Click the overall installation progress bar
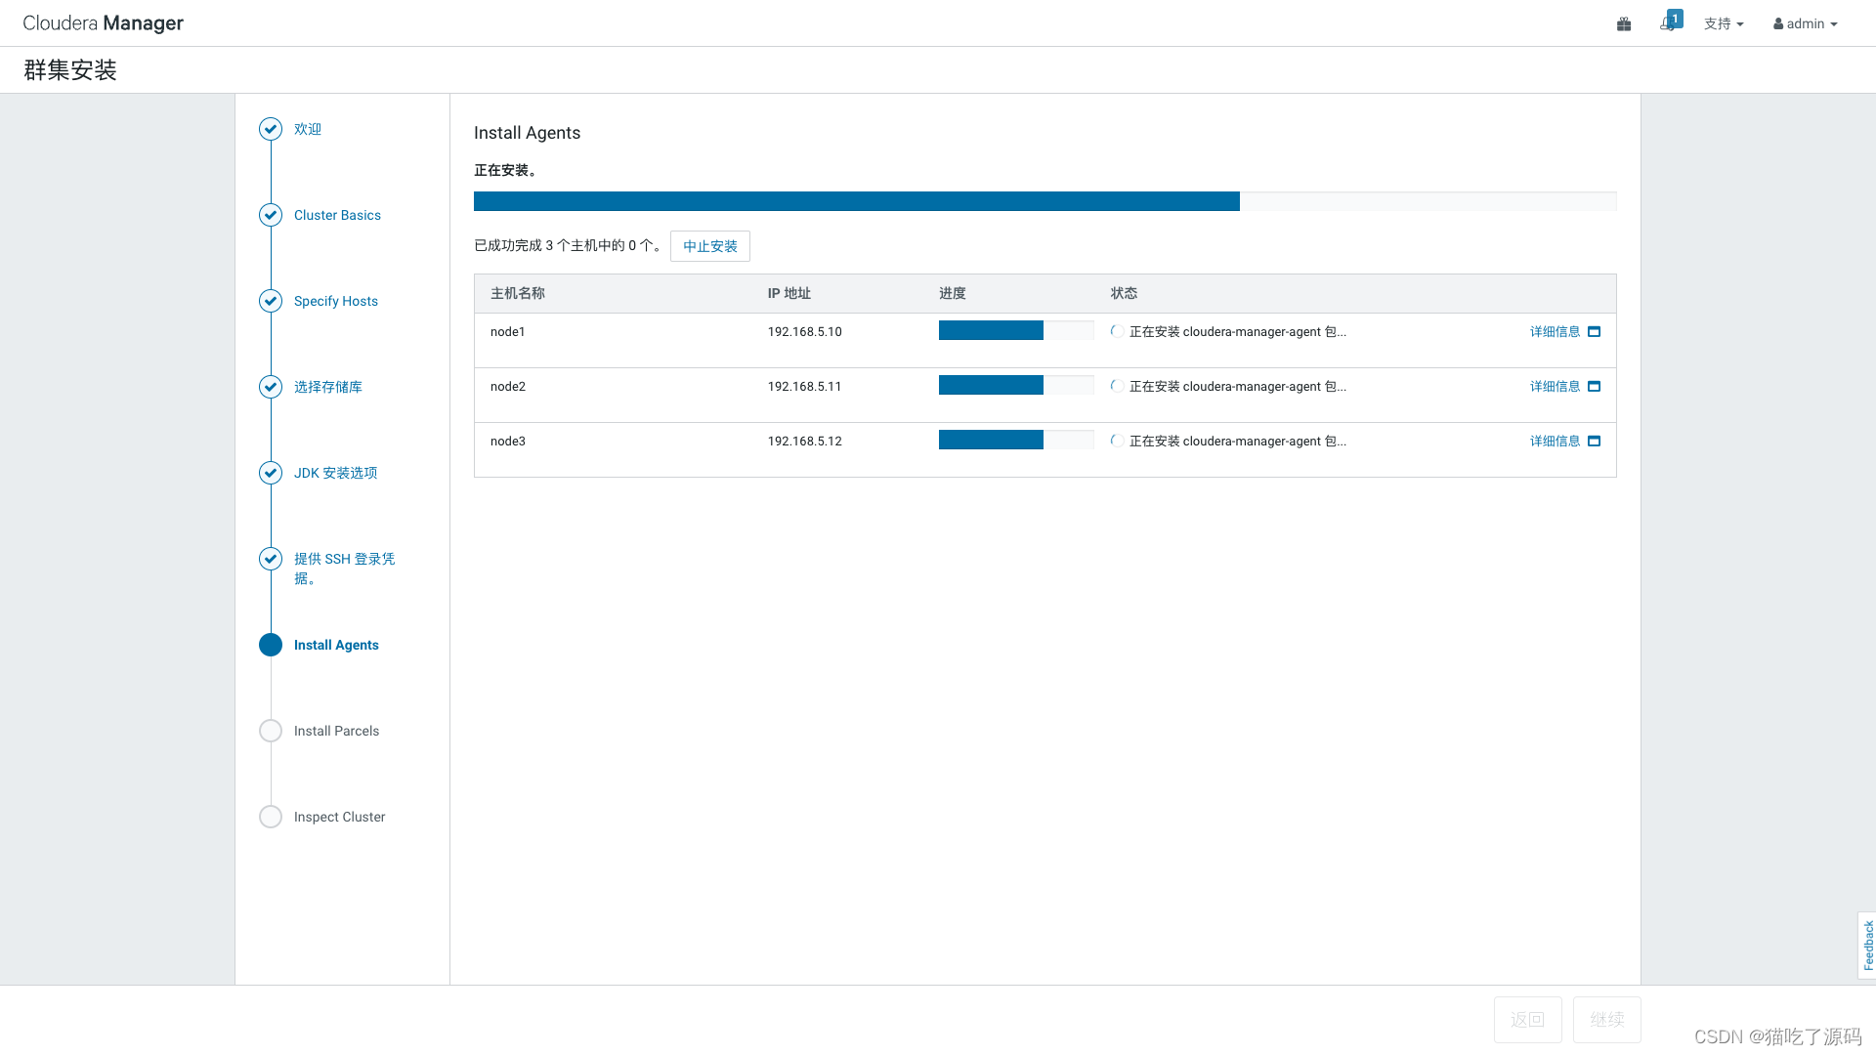This screenshot has width=1876, height=1055. pos(1045,201)
